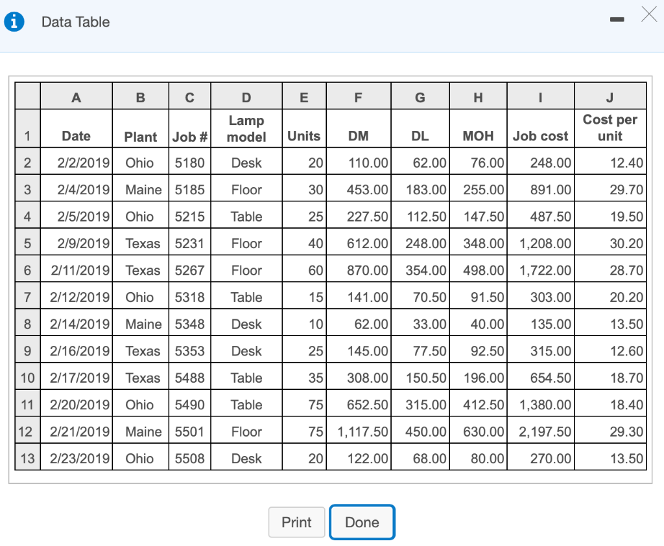Select job number 5490

pos(190,403)
